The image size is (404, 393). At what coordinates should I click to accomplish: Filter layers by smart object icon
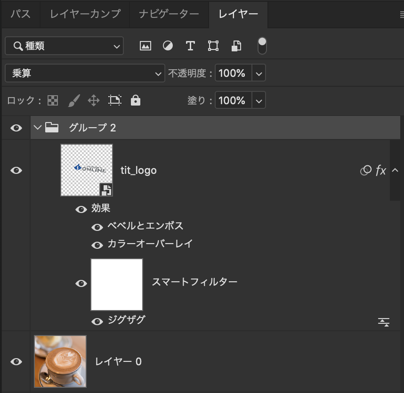click(236, 46)
